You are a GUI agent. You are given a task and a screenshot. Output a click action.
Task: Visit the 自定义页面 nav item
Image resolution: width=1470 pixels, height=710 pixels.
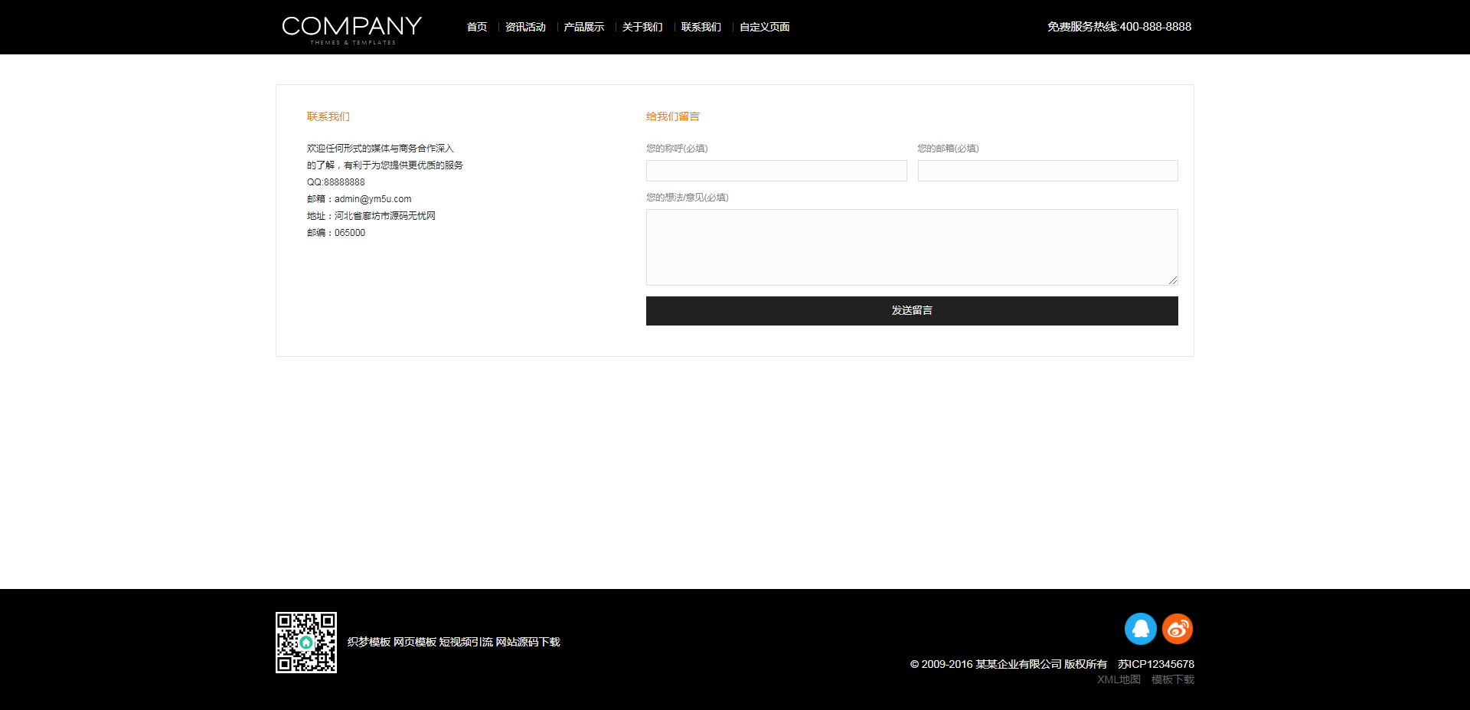[x=764, y=27]
